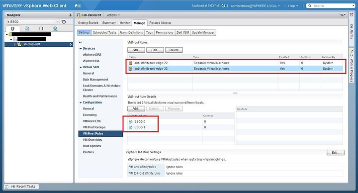The image size is (358, 193).
Task: Click Recent Tasks panel icon
Action: [7, 187]
